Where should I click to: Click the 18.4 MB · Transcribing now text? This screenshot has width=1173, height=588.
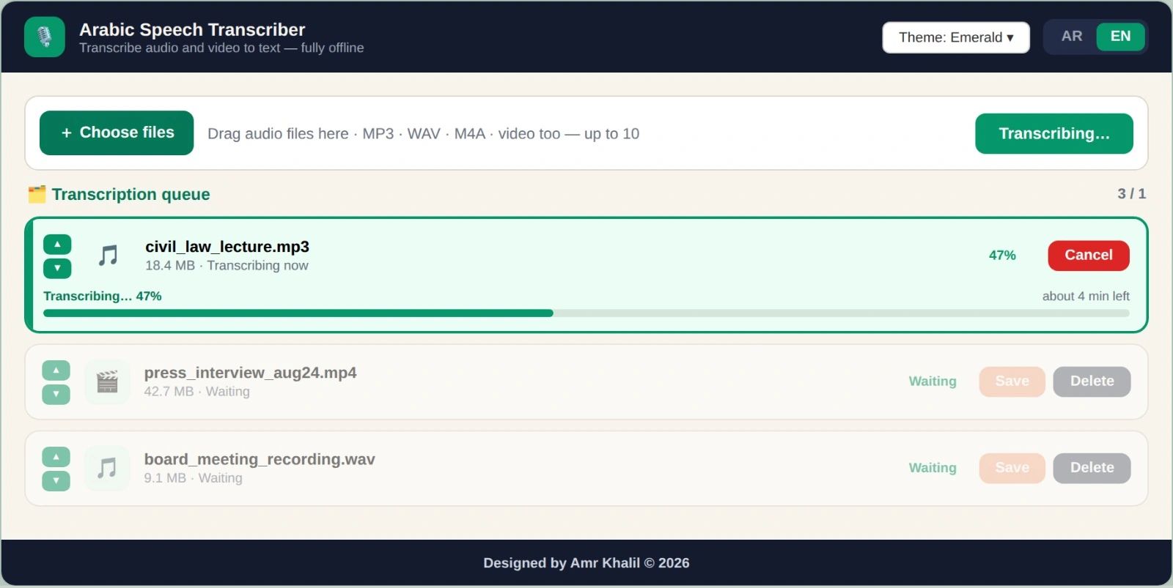(227, 266)
